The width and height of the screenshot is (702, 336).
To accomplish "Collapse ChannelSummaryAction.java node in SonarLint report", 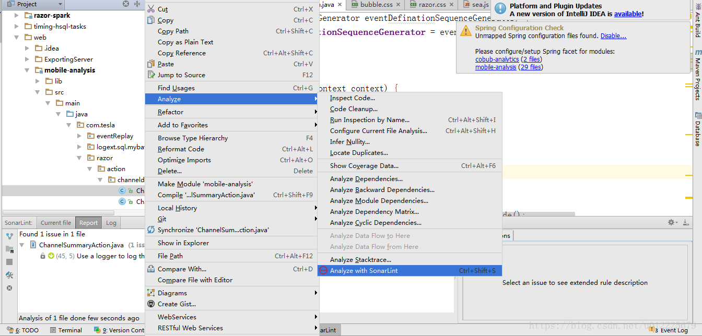I will click(x=23, y=245).
